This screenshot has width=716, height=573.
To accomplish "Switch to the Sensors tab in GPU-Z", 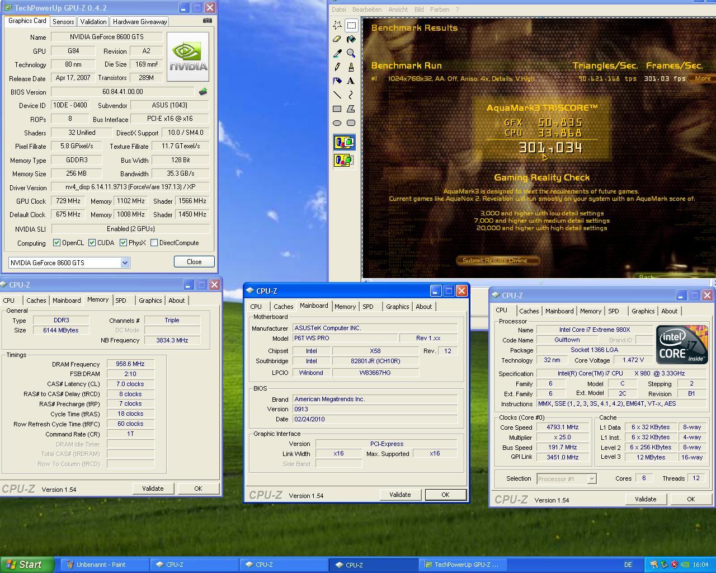I will pyautogui.click(x=63, y=22).
